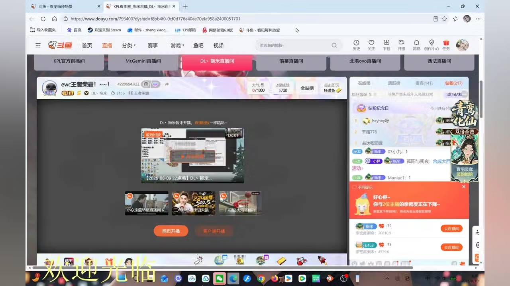Open the 小众宝藏结晶直播间 thumbnail
This screenshot has width=510, height=286.
[147, 203]
